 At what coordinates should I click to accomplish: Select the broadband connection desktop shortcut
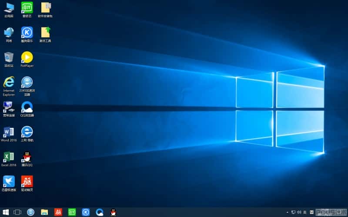(9, 109)
